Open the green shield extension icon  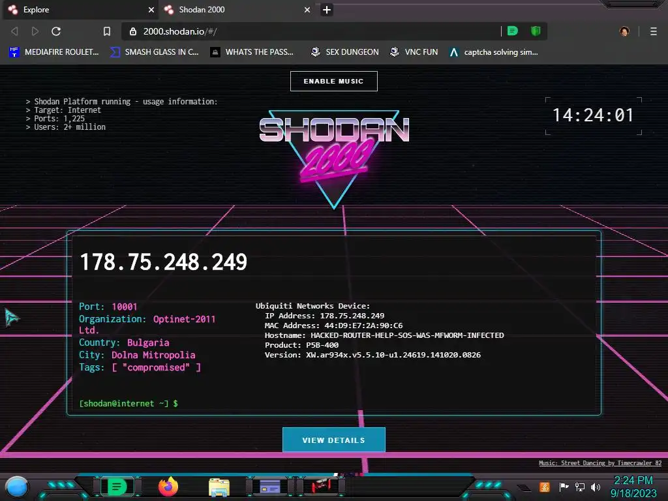[536, 31]
